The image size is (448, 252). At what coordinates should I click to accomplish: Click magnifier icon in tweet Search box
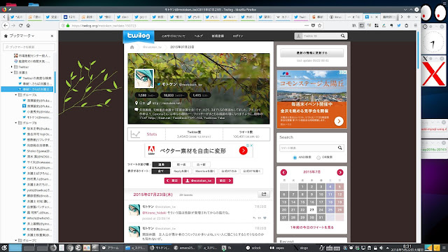[x=339, y=148]
